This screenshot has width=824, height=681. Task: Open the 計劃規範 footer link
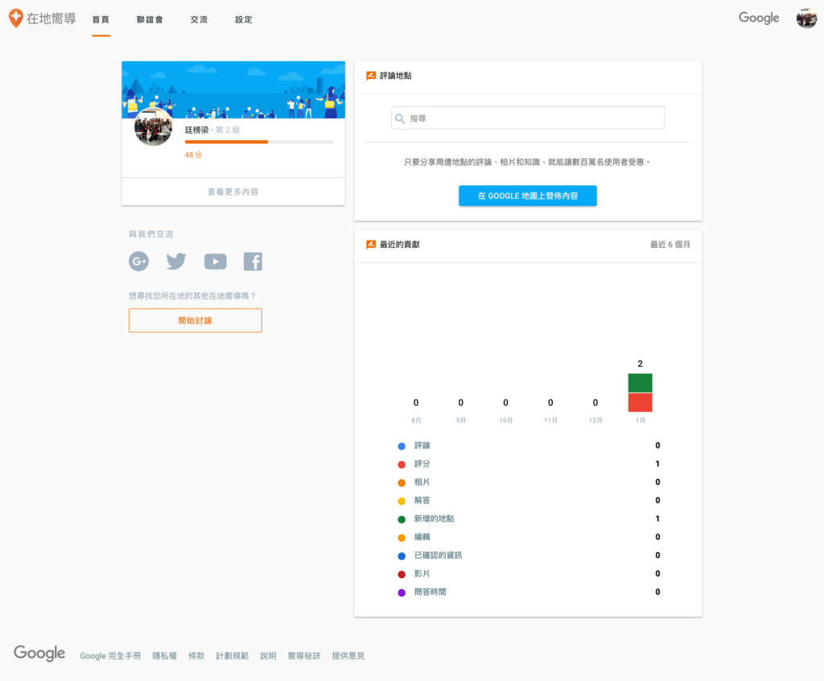pyautogui.click(x=233, y=656)
